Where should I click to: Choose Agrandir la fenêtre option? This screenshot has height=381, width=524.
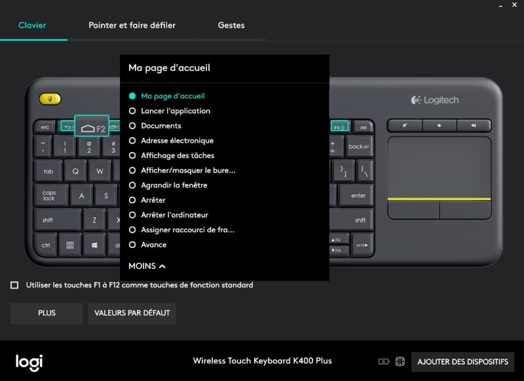pyautogui.click(x=168, y=186)
